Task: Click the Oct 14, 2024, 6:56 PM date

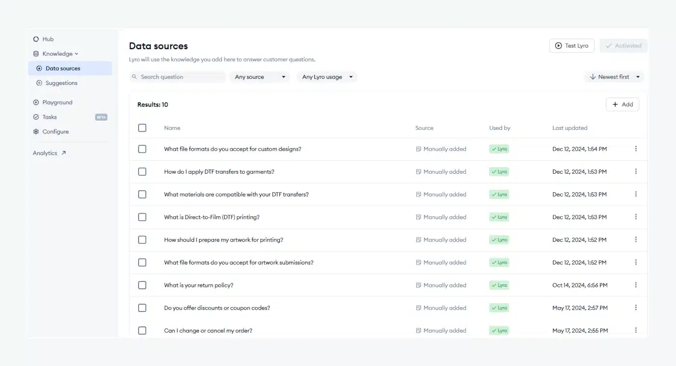Action: [580, 285]
